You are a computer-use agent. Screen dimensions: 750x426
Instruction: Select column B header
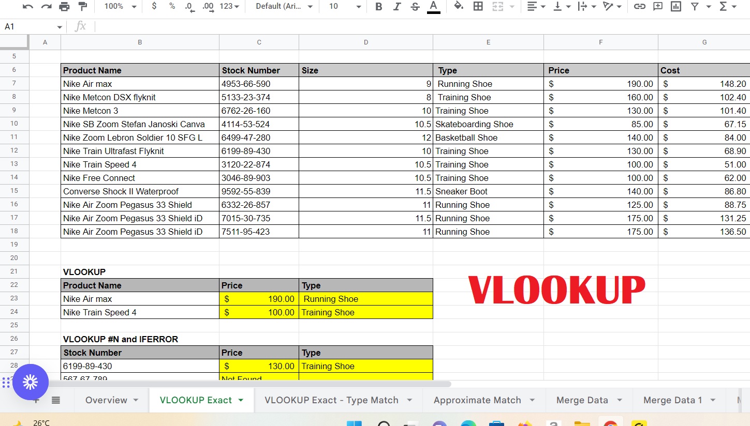[x=140, y=42]
